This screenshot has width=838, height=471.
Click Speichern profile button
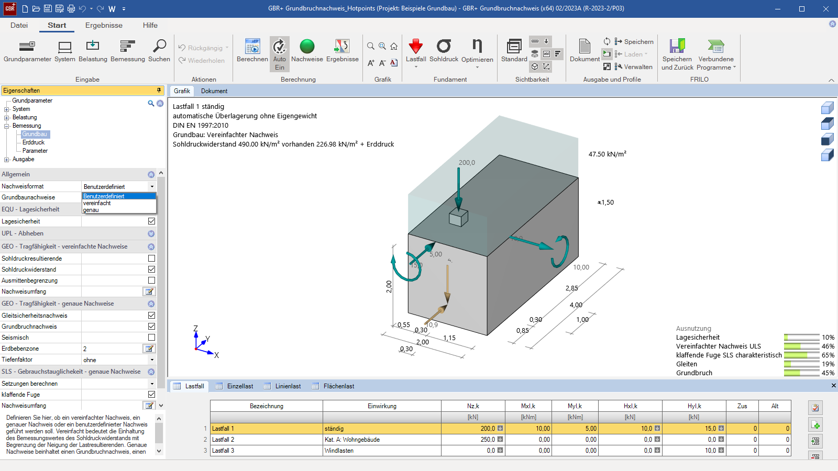point(634,41)
